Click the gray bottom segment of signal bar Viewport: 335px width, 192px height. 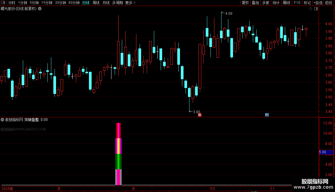118,177
